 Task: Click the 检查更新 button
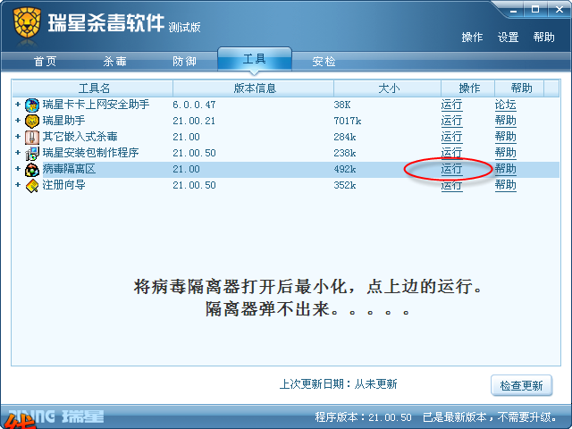click(x=521, y=385)
